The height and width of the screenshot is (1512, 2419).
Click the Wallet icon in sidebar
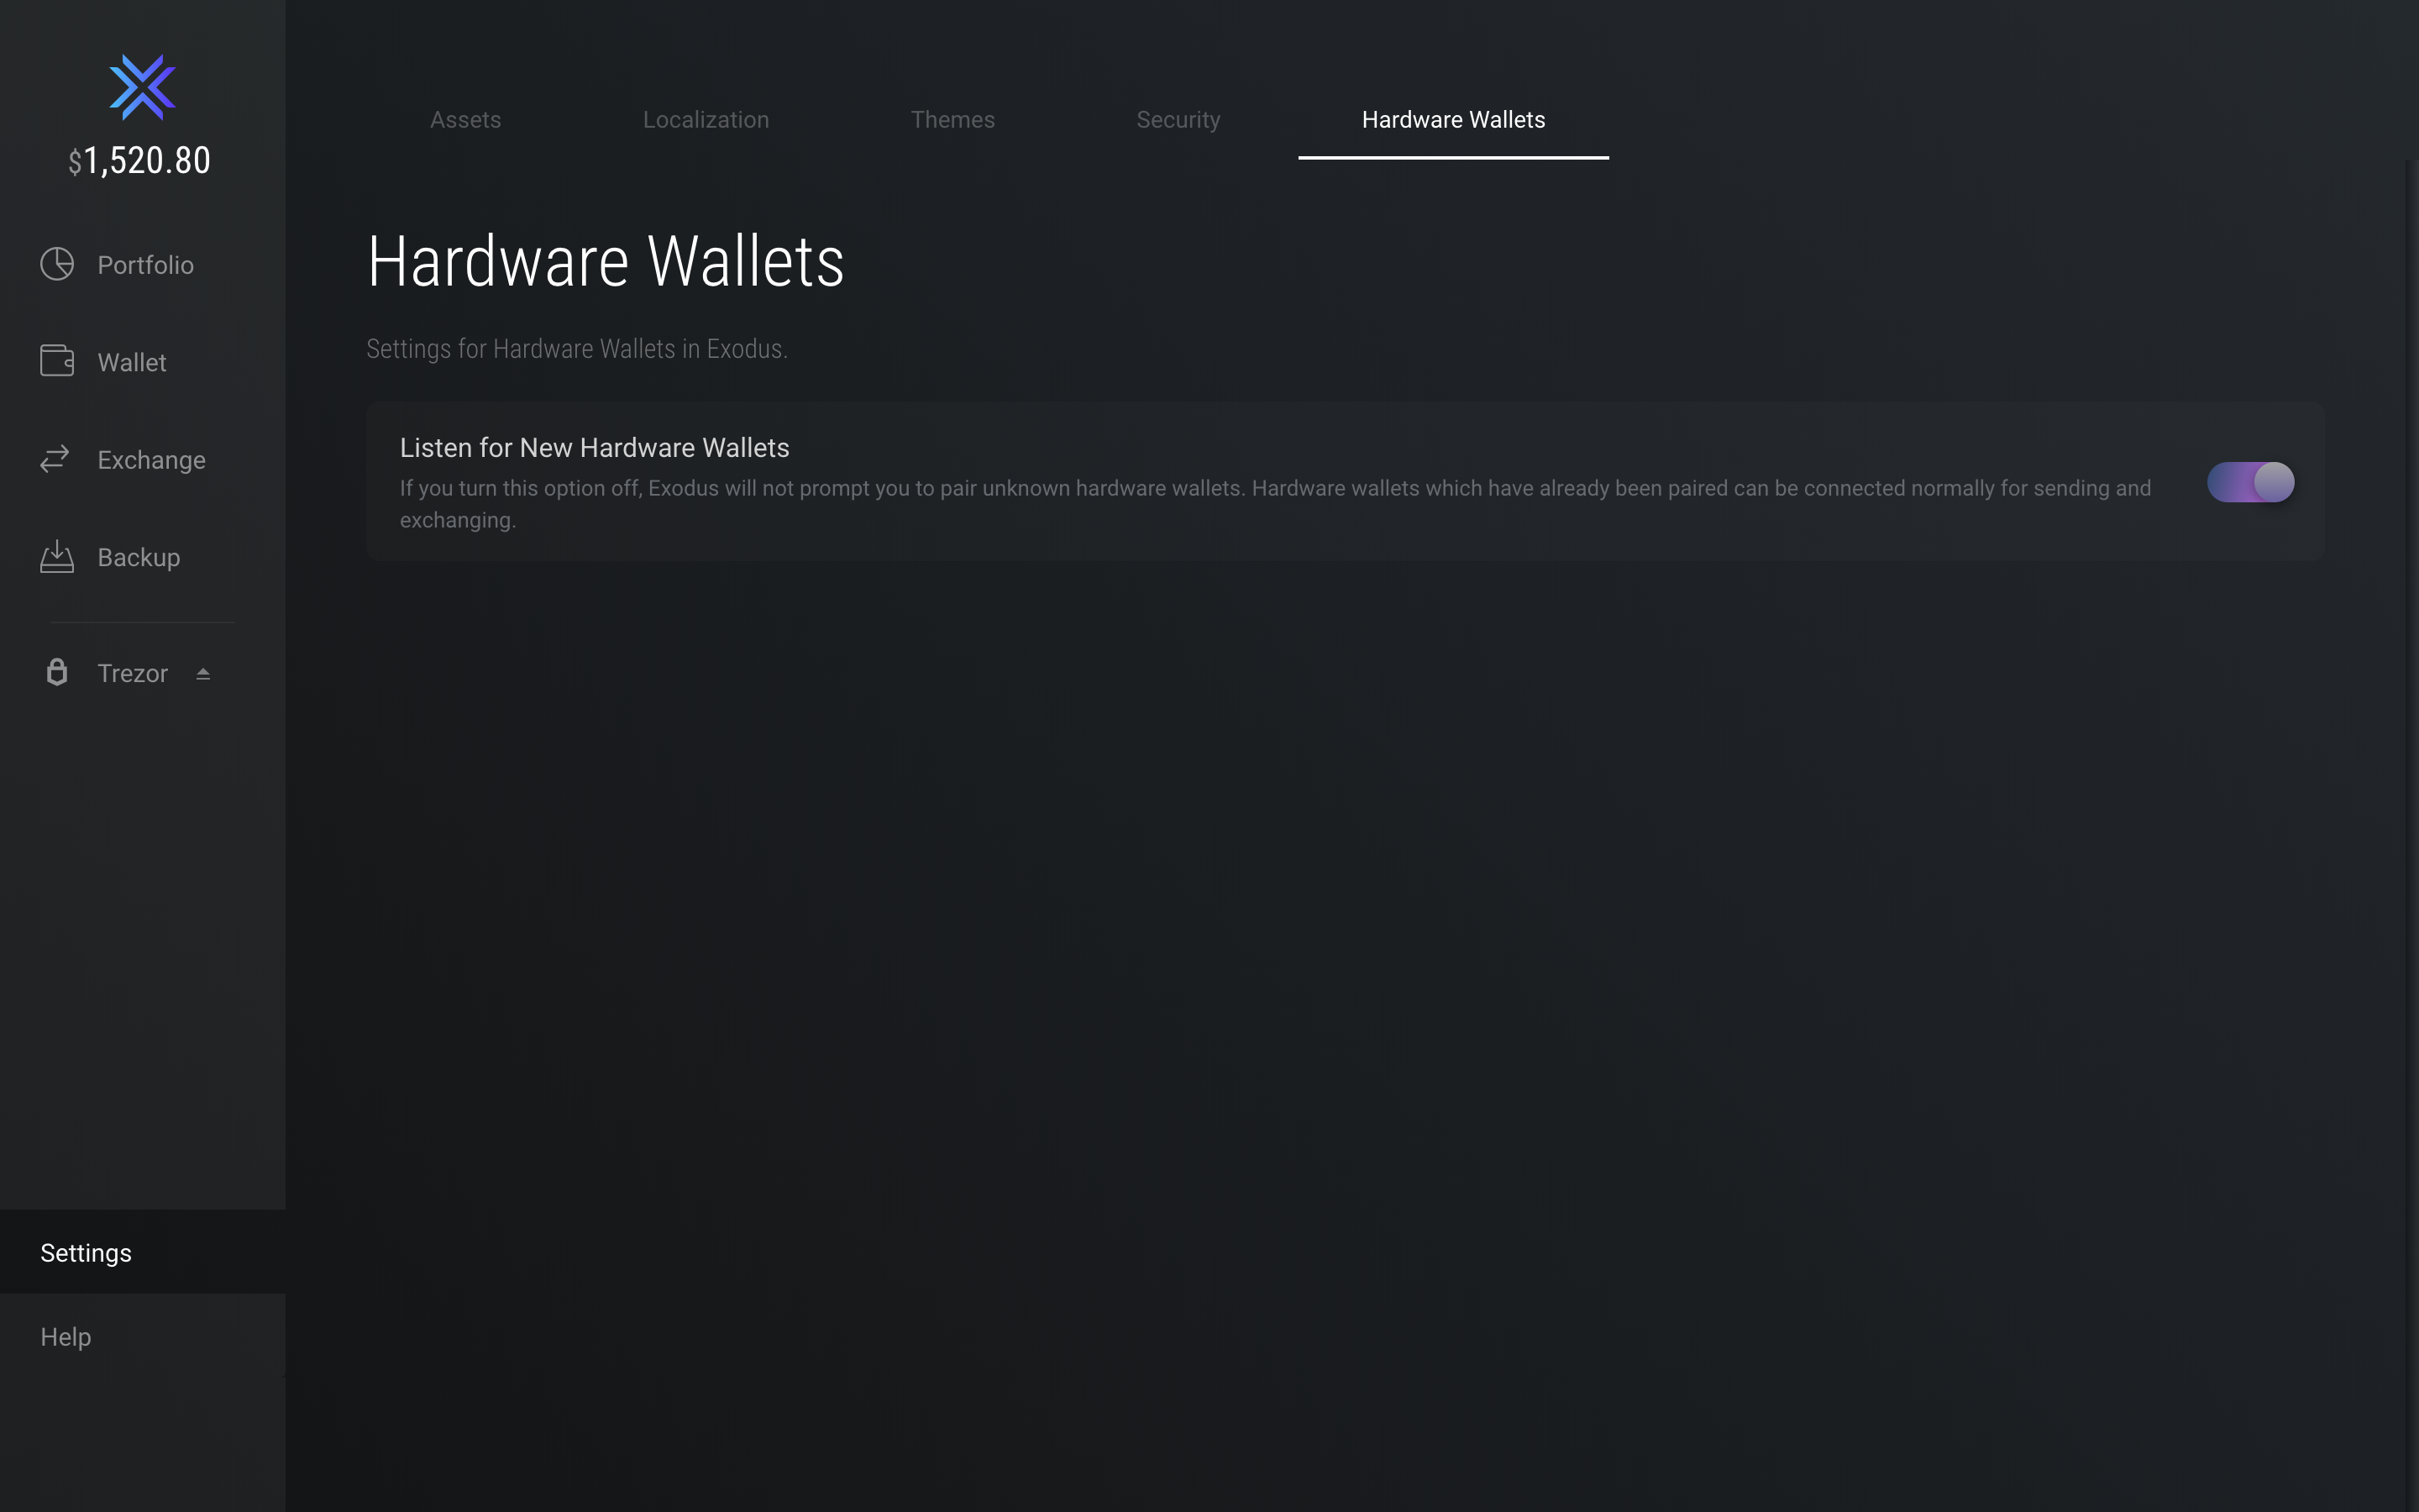point(57,361)
